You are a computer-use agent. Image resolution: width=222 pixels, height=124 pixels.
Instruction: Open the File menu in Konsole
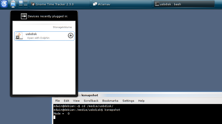pos(58,101)
